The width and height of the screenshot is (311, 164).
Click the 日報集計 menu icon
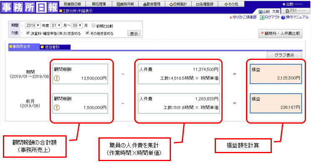coord(171,4)
